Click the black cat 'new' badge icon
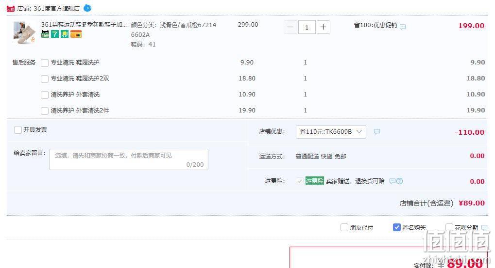This screenshot has height=268, width=495. (x=45, y=34)
